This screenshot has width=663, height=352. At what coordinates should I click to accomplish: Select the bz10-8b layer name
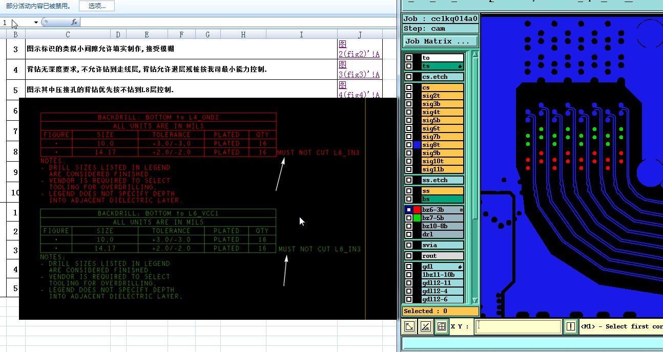coord(443,226)
